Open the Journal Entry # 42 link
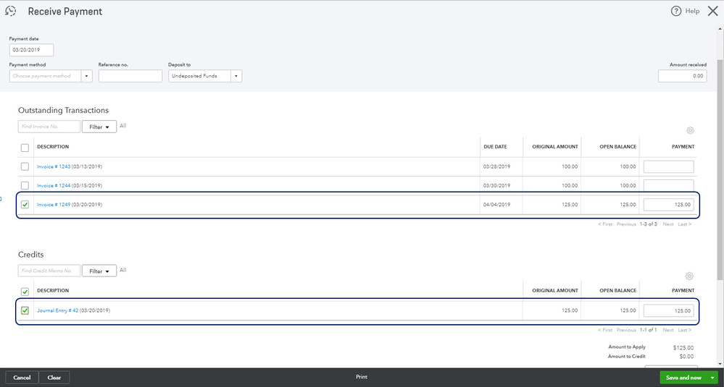Image resolution: width=724 pixels, height=387 pixels. 58,310
